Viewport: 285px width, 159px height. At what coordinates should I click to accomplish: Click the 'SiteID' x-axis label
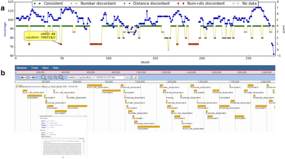(x=145, y=62)
